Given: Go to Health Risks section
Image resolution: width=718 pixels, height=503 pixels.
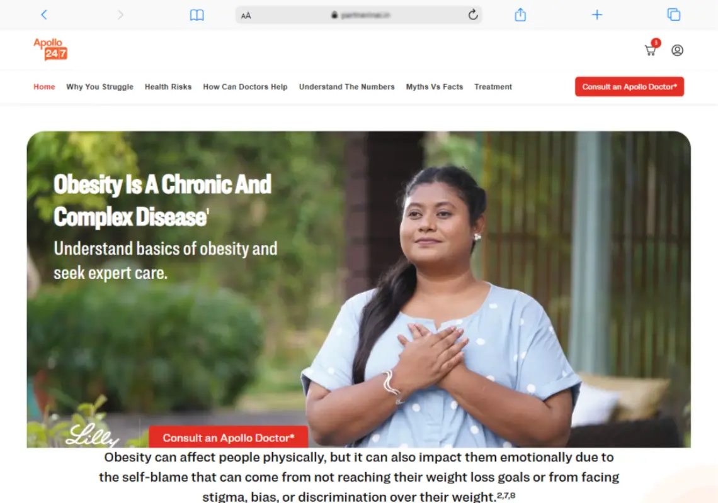Looking at the screenshot, I should 168,87.
